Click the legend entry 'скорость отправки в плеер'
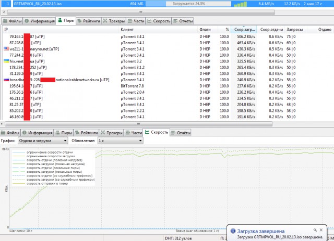 (47, 183)
